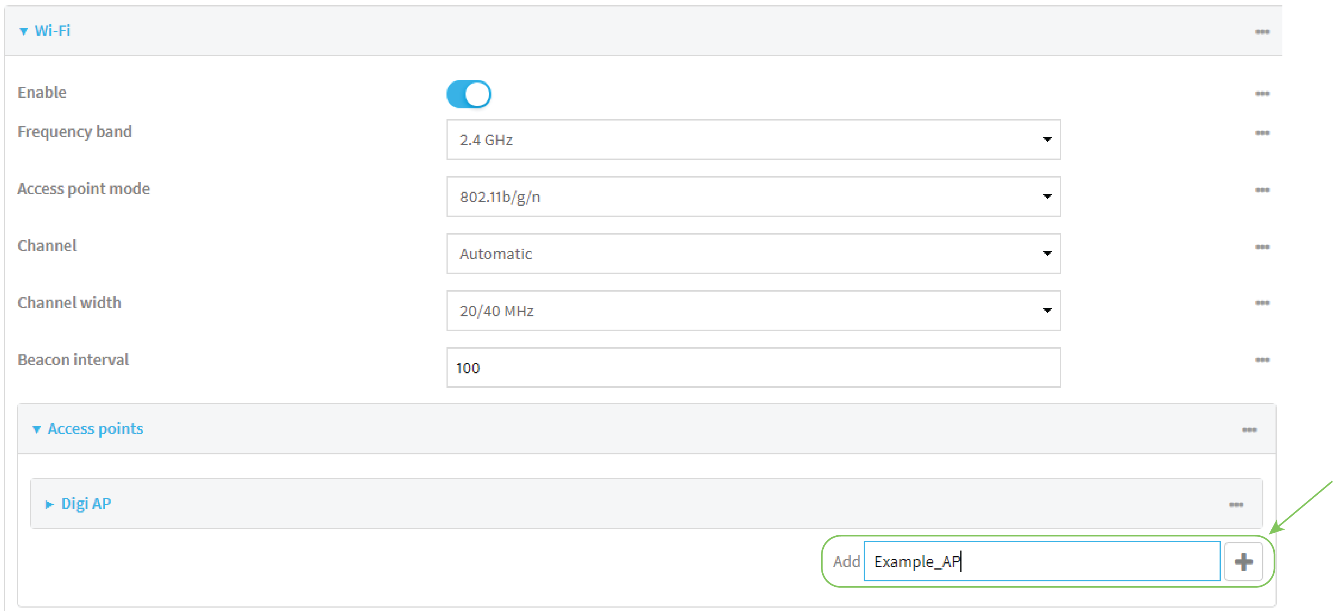Disable the Wi-Fi Enable toggle

coord(468,94)
